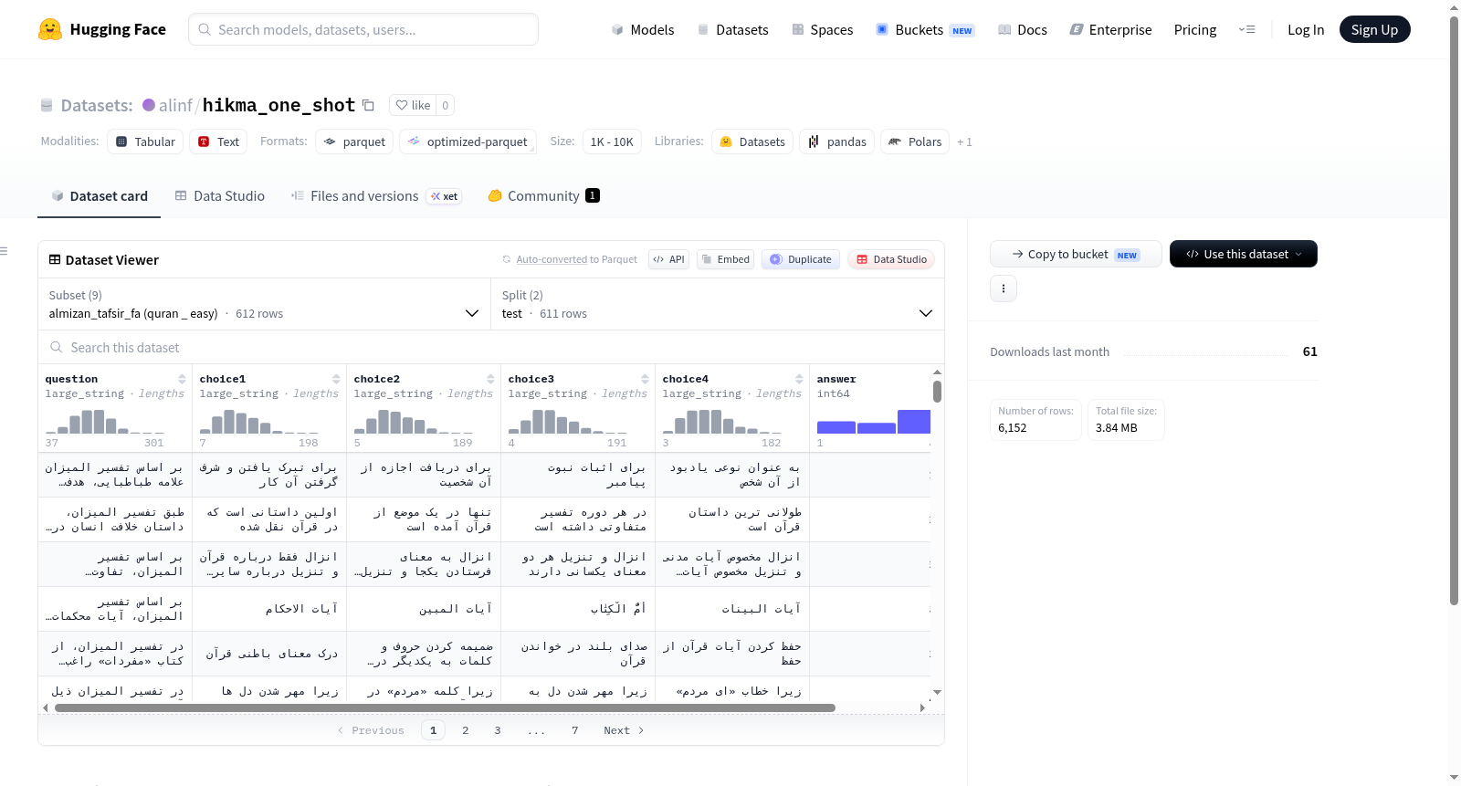The image size is (1461, 786).
Task: Open Datasets in the top navigation
Action: pyautogui.click(x=732, y=29)
